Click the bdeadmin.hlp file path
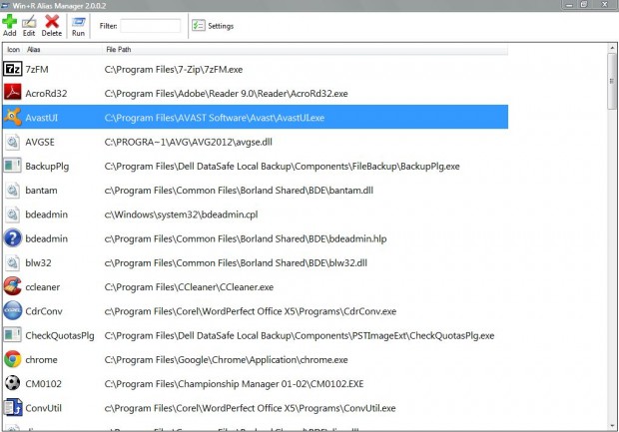 (246, 238)
